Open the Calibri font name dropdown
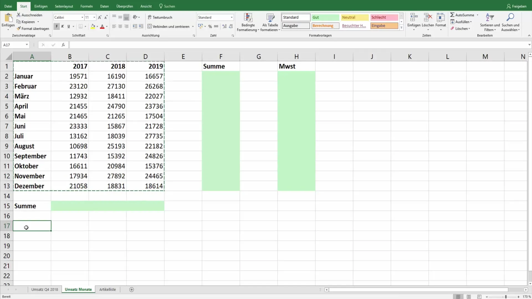This screenshot has height=299, width=532. (x=82, y=17)
